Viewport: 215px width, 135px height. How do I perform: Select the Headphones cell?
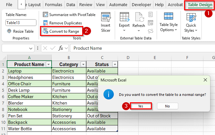click(x=29, y=77)
